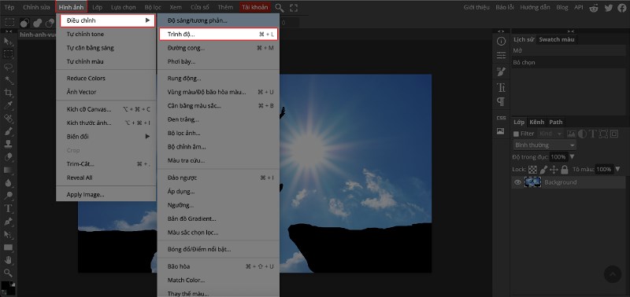Click the Tài khoản account button
Viewport: 630px width, 297px height.
tap(254, 8)
